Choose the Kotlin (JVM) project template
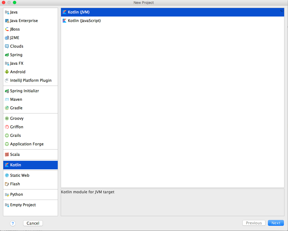The height and width of the screenshot is (231, 288). coord(173,12)
